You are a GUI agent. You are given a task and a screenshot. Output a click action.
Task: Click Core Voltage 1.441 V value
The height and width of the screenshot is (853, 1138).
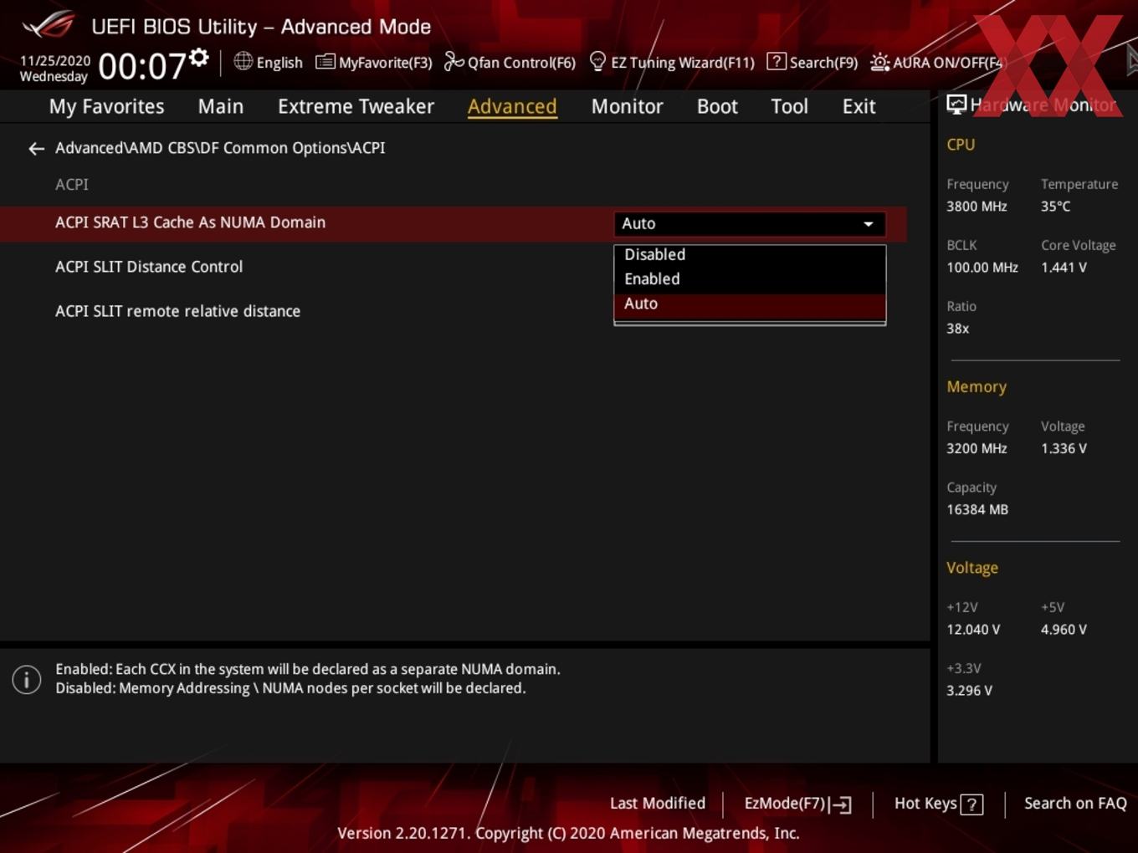[x=1064, y=268]
